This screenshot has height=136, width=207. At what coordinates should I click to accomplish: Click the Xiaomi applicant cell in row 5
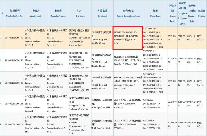pyautogui.click(x=35, y=124)
